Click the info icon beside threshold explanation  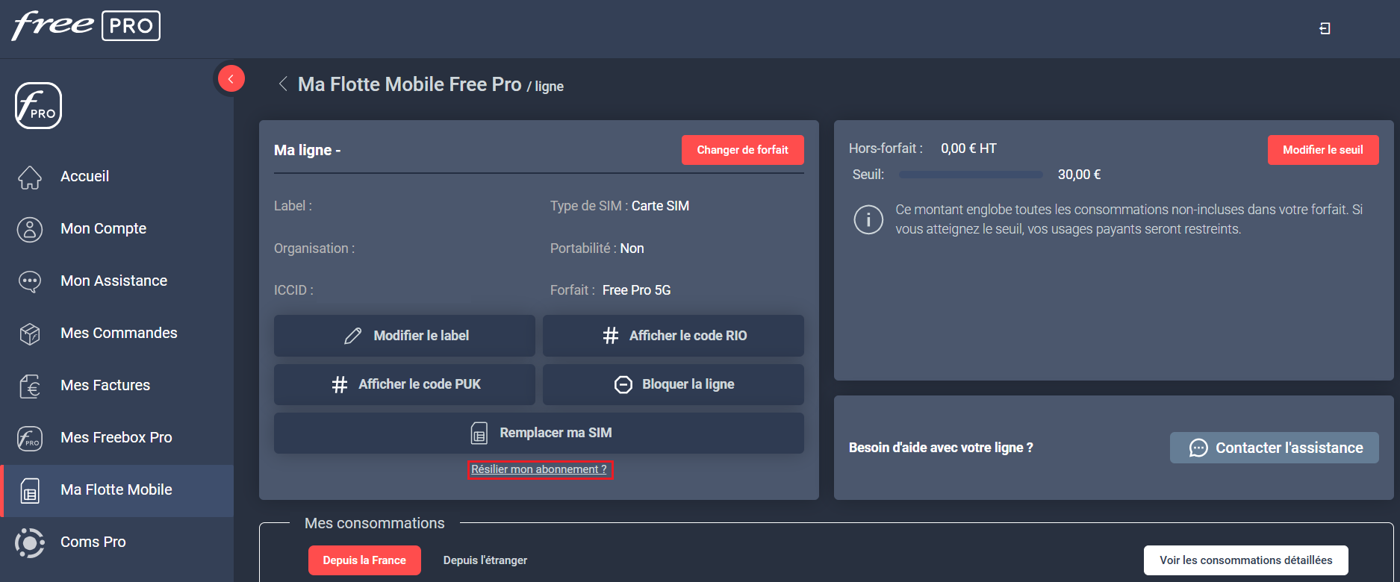[868, 220]
